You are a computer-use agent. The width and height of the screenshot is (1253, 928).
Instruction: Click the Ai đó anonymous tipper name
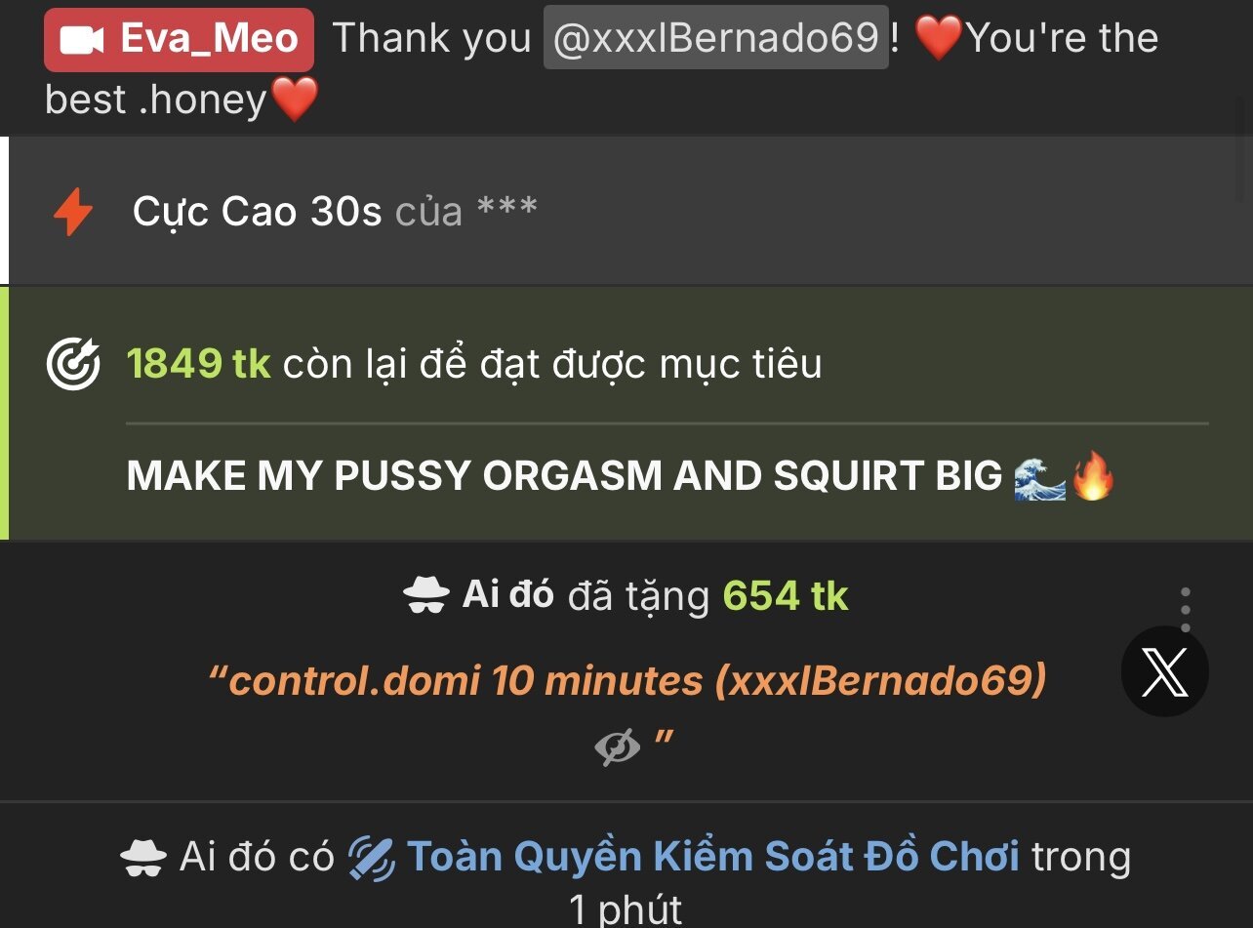click(x=507, y=594)
